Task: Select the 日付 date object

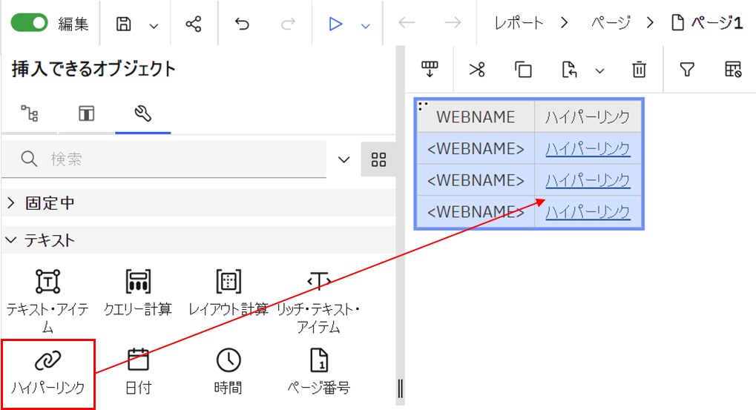Action: [138, 372]
